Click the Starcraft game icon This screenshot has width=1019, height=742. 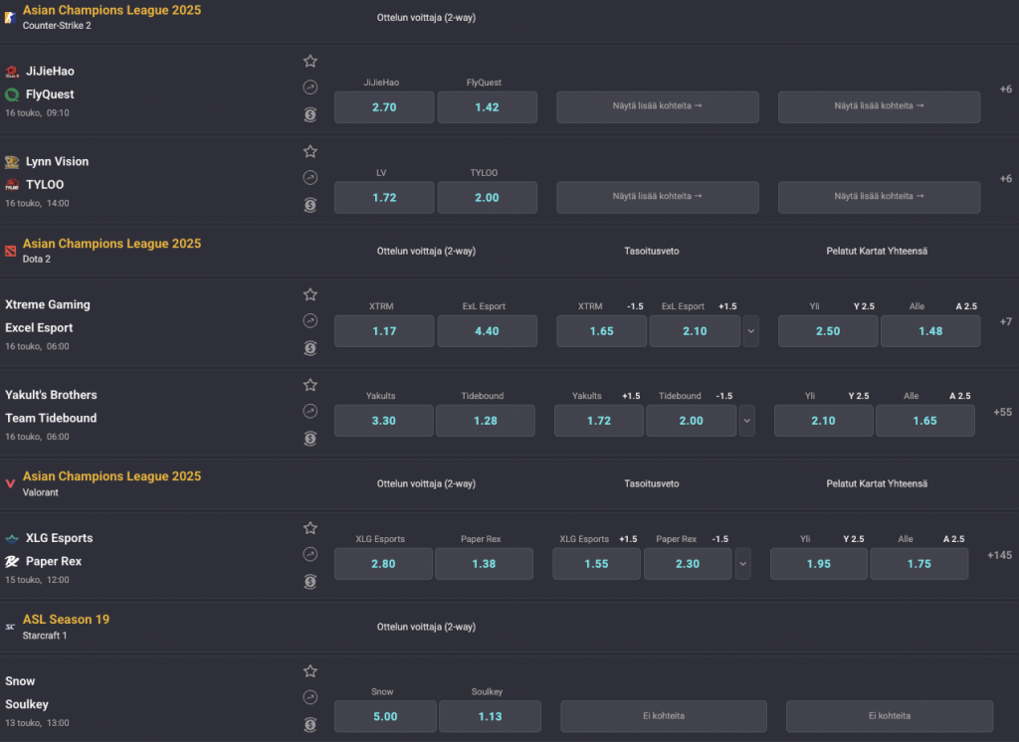tap(10, 627)
